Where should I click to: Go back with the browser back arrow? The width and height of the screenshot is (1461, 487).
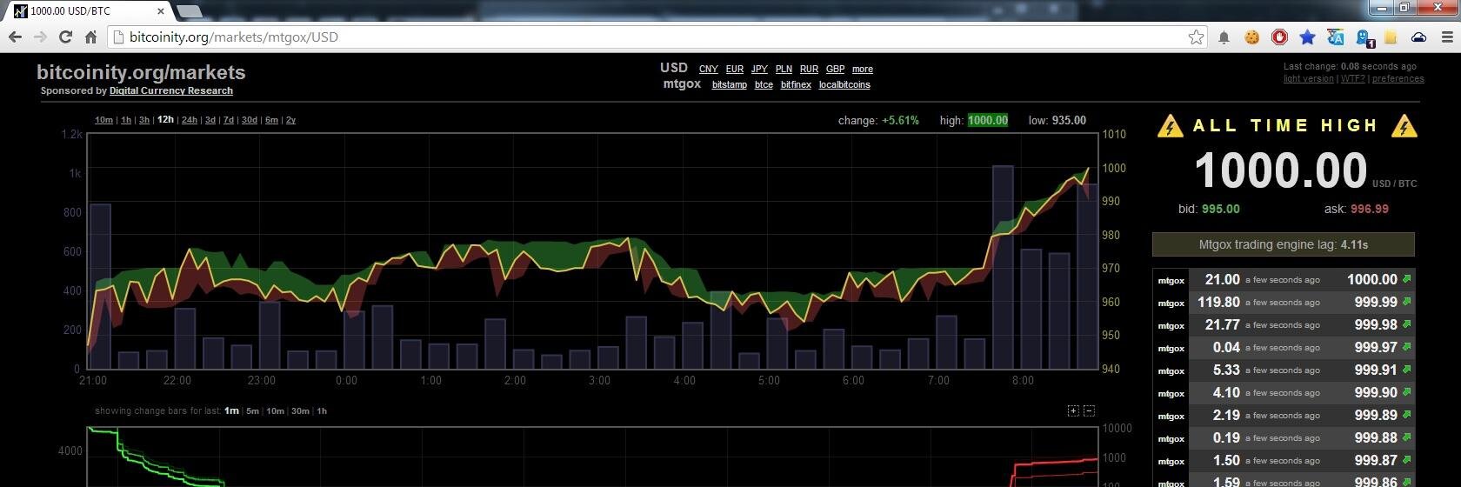[15, 37]
